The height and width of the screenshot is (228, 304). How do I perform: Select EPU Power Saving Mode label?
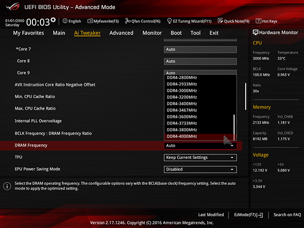[x=37, y=169]
